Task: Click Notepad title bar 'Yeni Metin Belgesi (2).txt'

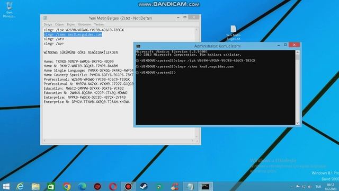Action: point(120,18)
